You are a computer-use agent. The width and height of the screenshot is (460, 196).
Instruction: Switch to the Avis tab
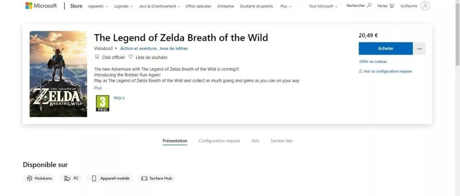tap(255, 141)
